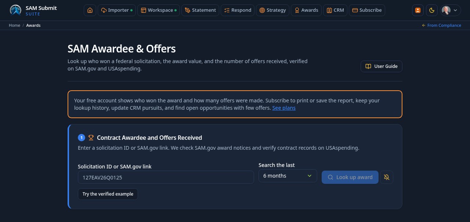Open the CRM page
The height and width of the screenshot is (222, 470).
[335, 10]
